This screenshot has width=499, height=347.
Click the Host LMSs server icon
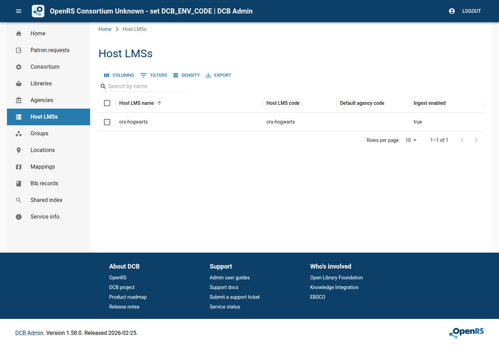pyautogui.click(x=19, y=117)
